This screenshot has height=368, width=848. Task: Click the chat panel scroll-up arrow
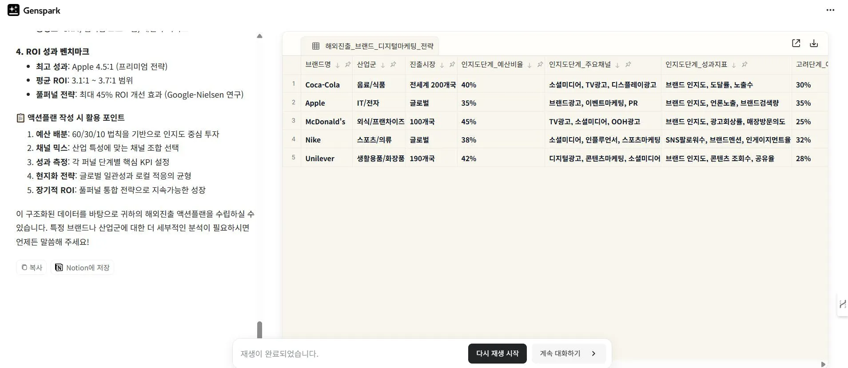click(x=259, y=36)
